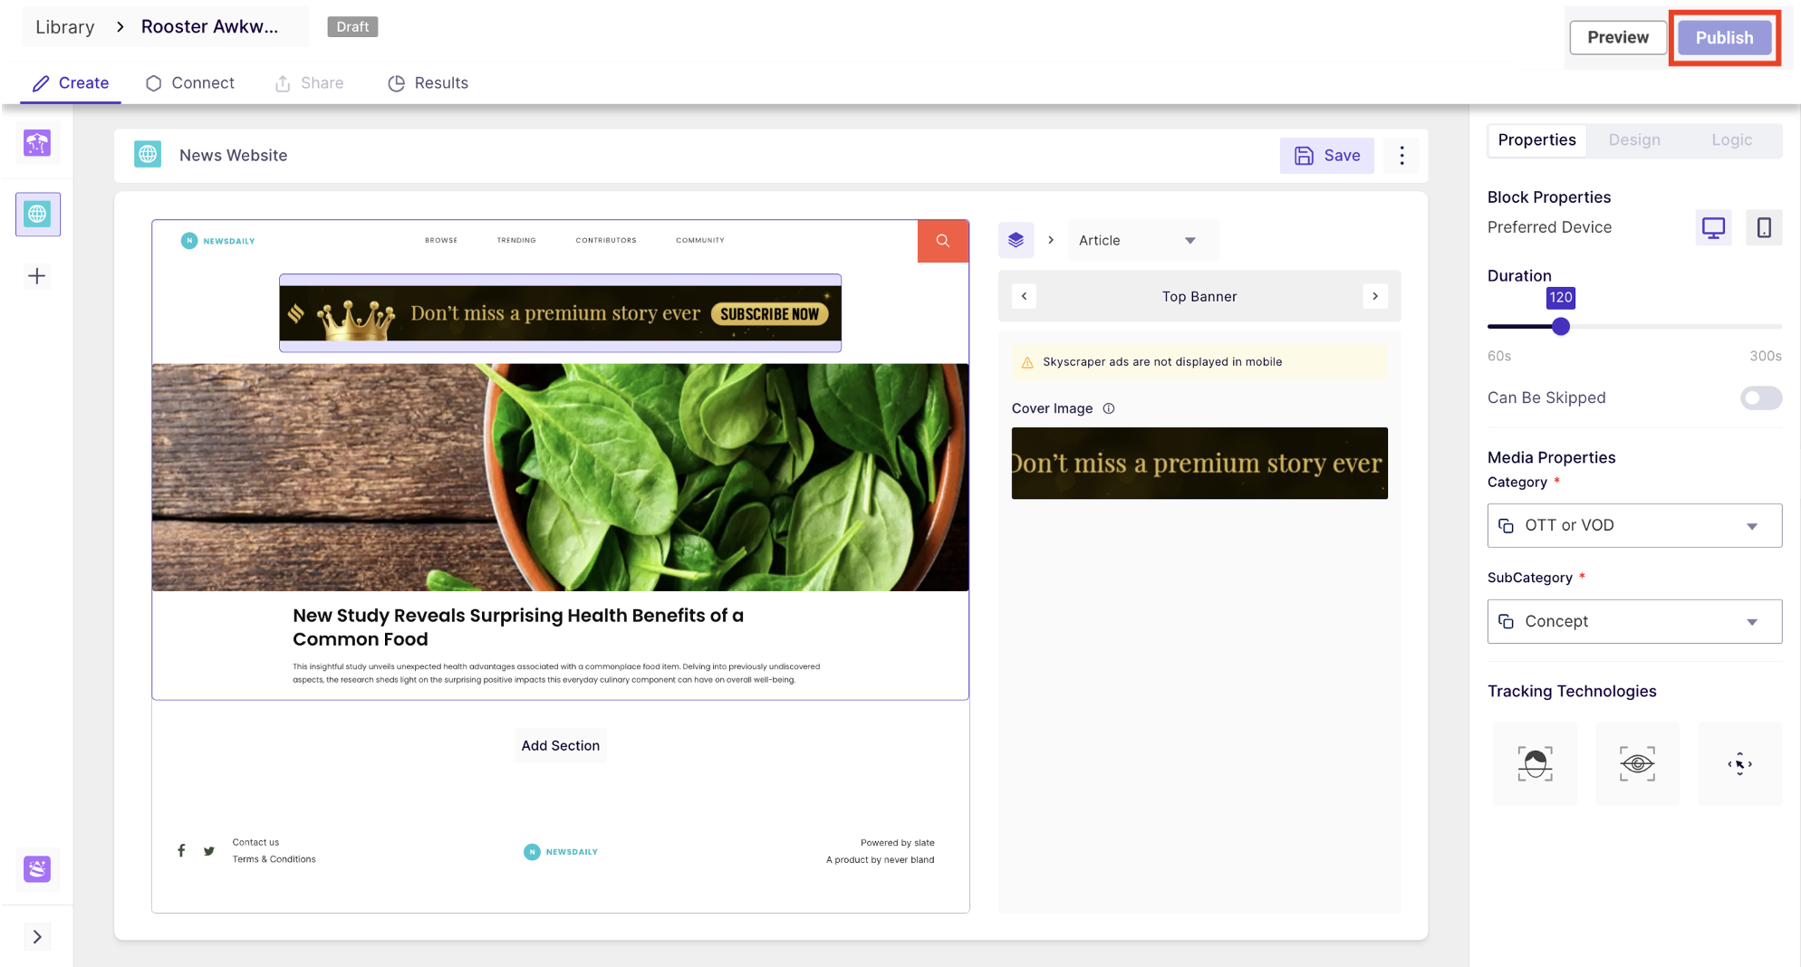Viewport: 1801px width, 967px height.
Task: Open the Results tab
Action: tap(428, 83)
